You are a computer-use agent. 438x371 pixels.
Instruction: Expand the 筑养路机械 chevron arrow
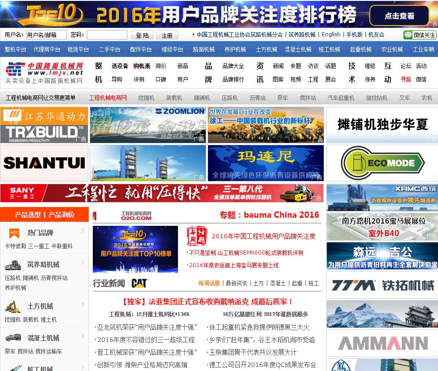click(82, 263)
